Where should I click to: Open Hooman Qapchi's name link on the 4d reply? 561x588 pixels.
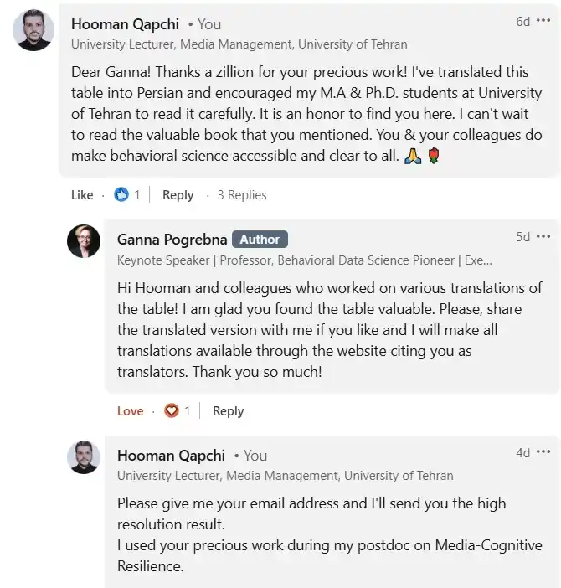coord(172,456)
